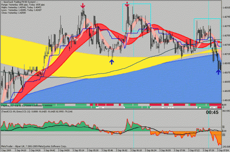Viewport: 230px width, 152px height.
Task: Click time axis label '3 Sep 05:14'
Action: [x=78, y=150]
